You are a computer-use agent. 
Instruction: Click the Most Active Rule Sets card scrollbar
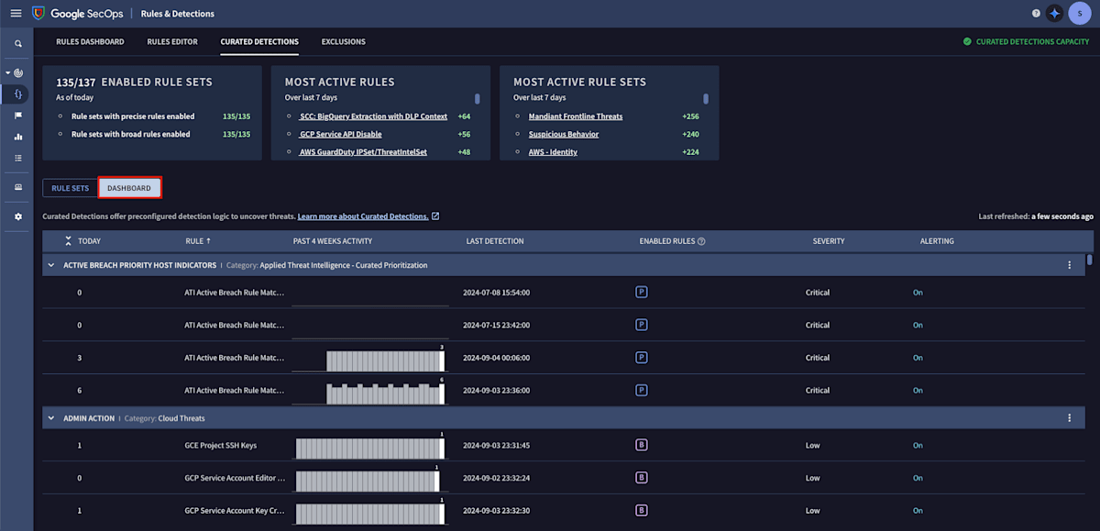point(706,99)
